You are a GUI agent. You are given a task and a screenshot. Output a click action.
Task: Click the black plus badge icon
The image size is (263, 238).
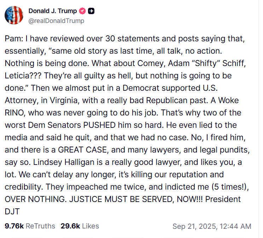(91, 11)
